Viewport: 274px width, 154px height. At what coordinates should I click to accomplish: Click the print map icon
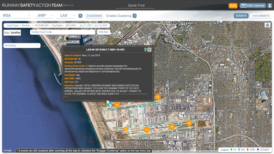tap(267, 25)
